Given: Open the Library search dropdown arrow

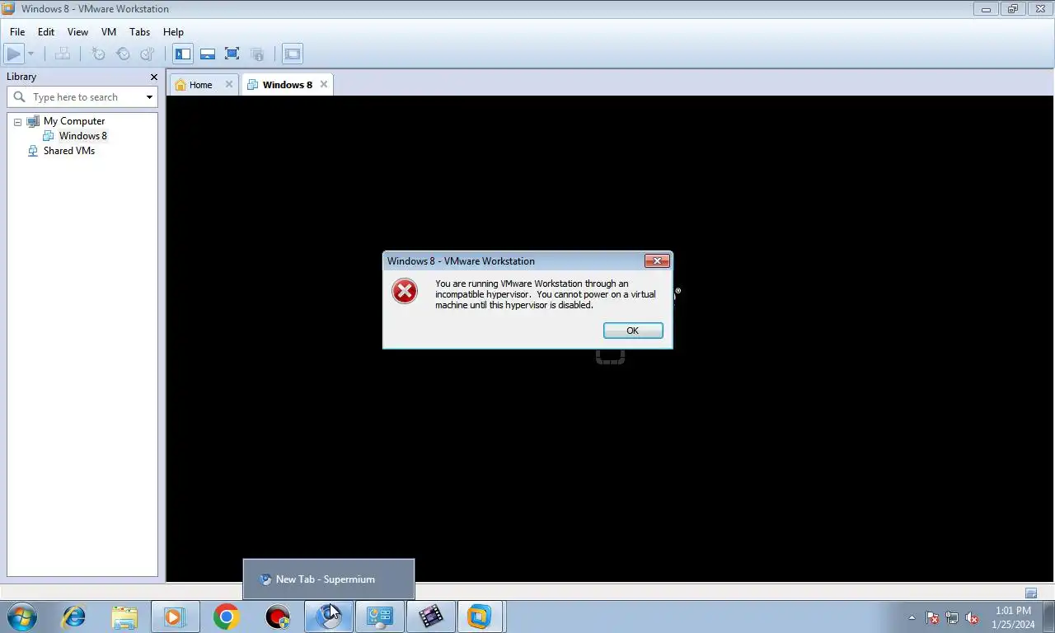Looking at the screenshot, I should 149,97.
